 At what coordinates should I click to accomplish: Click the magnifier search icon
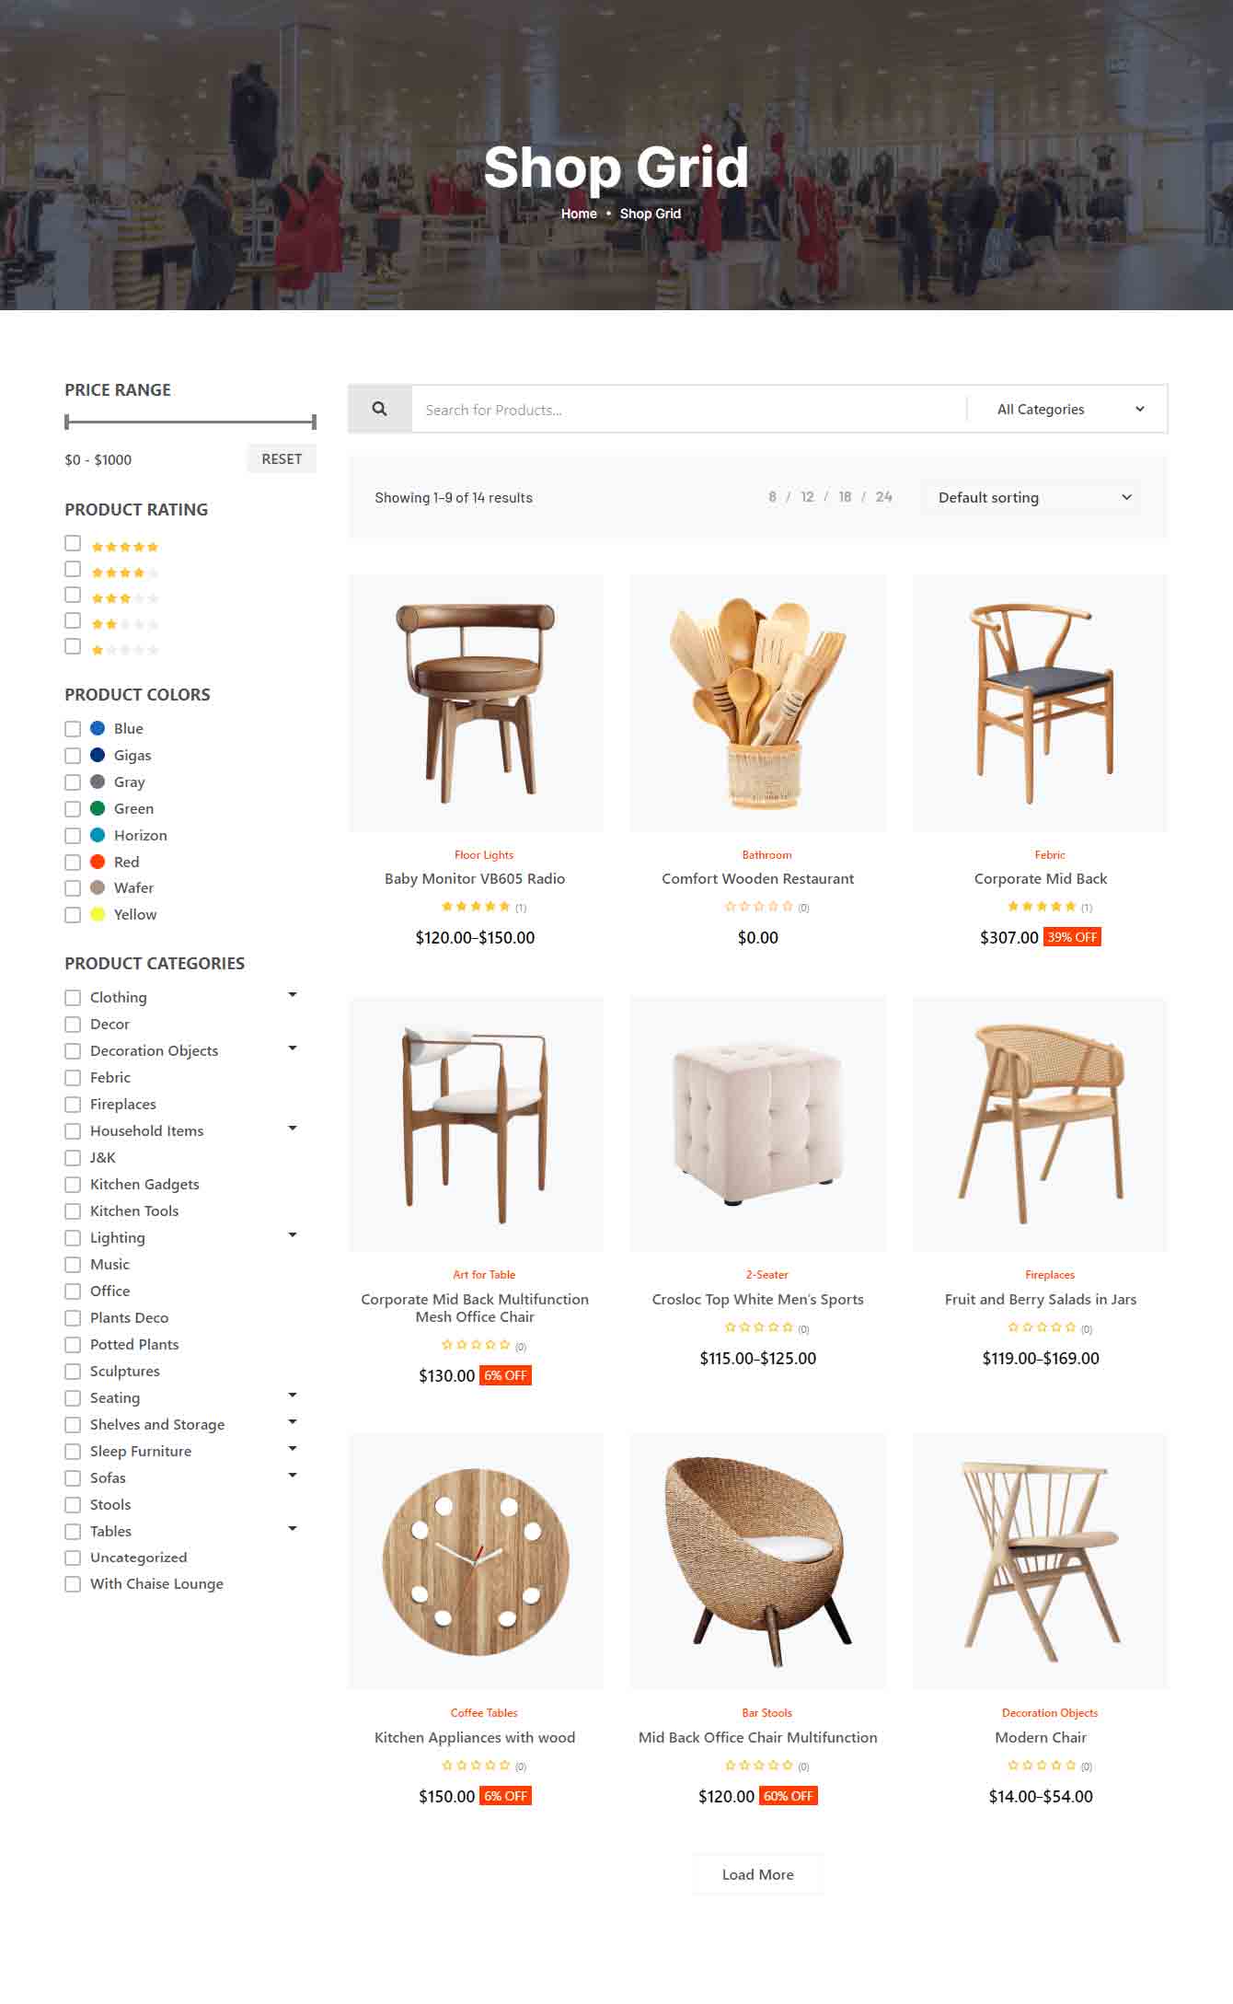pyautogui.click(x=379, y=409)
